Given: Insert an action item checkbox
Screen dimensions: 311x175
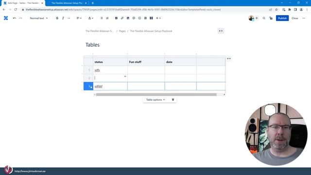Looking at the screenshot, I should 116,18.
